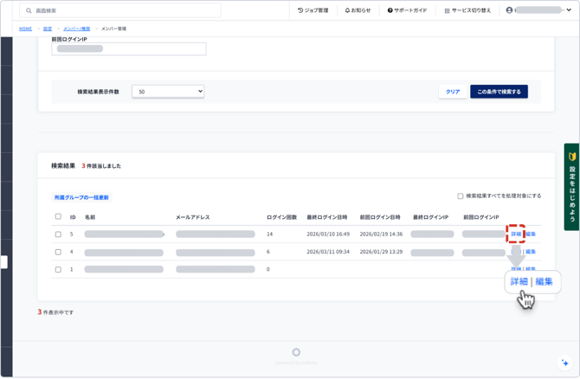Check the row checkbox for ID 4
Image resolution: width=580 pixels, height=379 pixels.
[58, 252]
